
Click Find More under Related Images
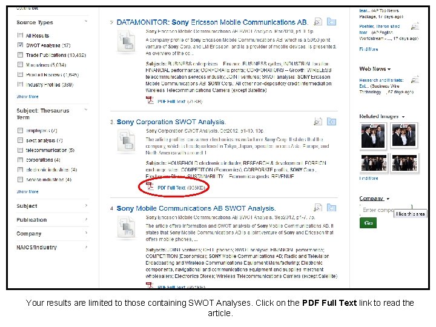point(369,178)
